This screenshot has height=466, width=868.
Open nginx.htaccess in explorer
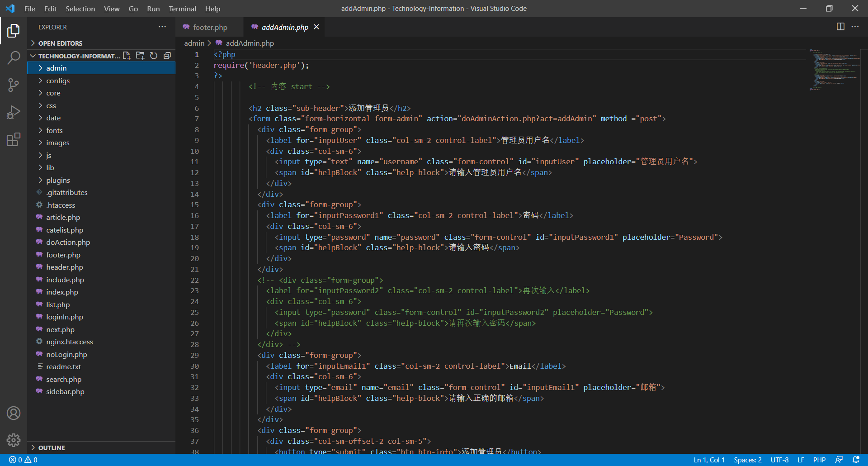pyautogui.click(x=101, y=342)
